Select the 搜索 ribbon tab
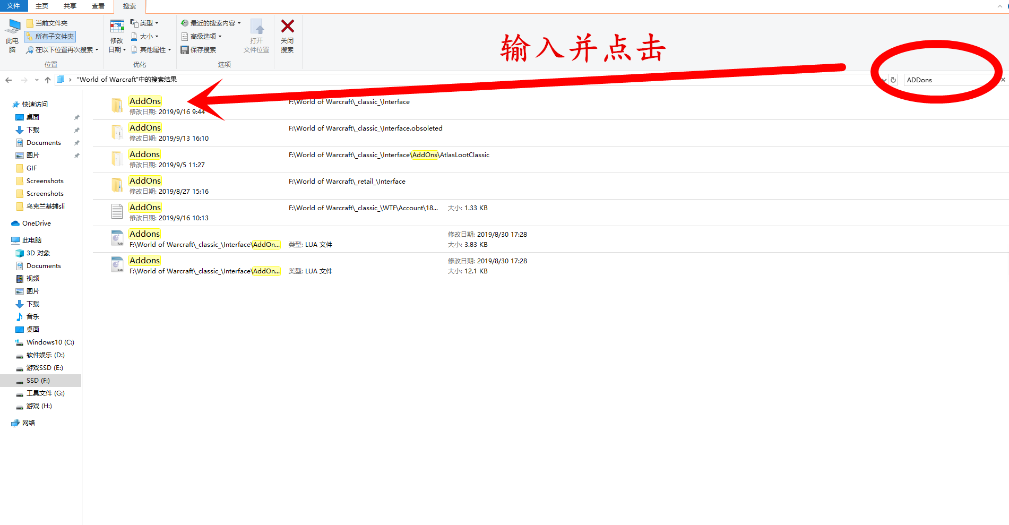 pyautogui.click(x=130, y=6)
